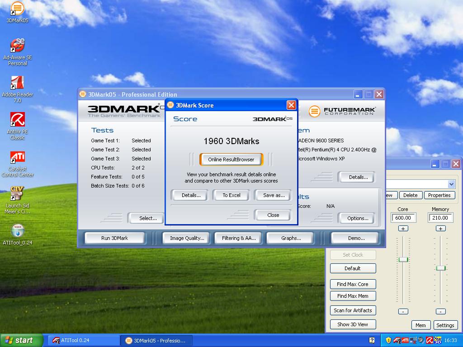Image resolution: width=463 pixels, height=347 pixels.
Task: Close the score dialog with the Close button
Action: tap(273, 215)
